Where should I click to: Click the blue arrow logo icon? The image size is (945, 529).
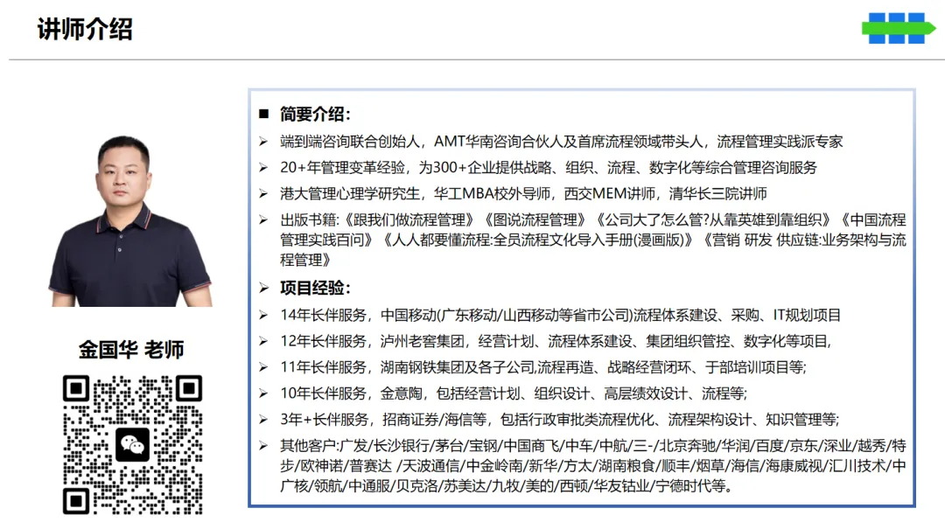[x=898, y=28]
